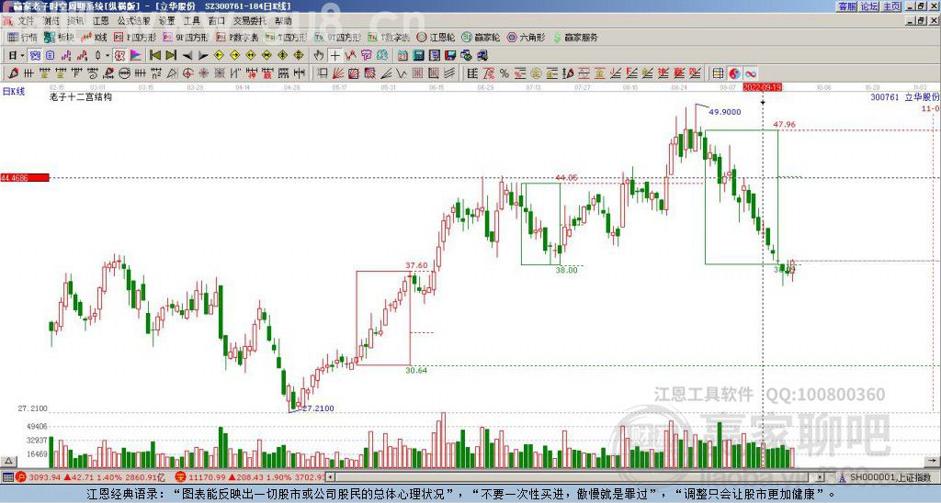Image resolution: width=941 pixels, height=503 pixels.
Task: Open the 工具 menu
Action: [191, 20]
